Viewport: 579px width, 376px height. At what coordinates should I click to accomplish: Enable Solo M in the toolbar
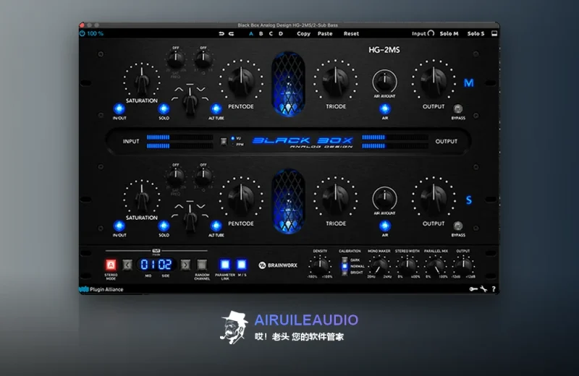[449, 33]
